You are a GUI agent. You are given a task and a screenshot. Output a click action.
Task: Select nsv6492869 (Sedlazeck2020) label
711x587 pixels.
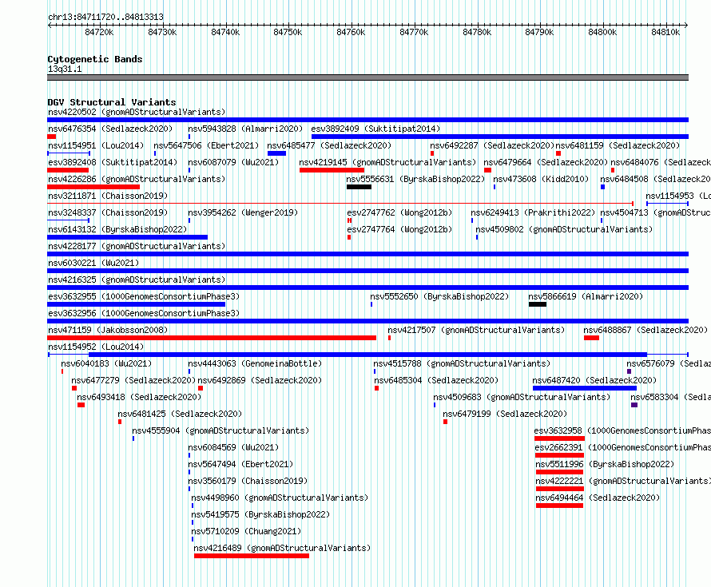tap(260, 380)
